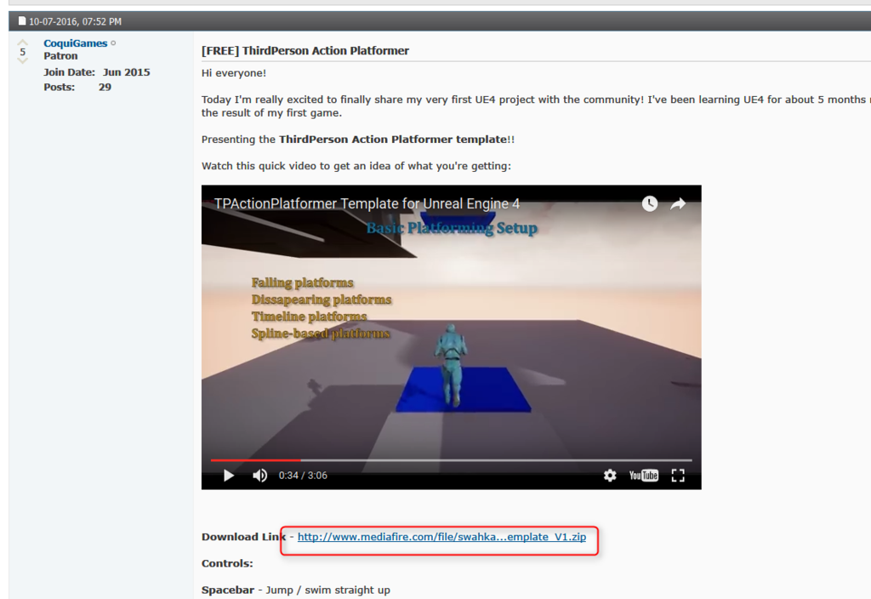Click post title ThirdPerson Action Platformer
Image resolution: width=871 pixels, height=599 pixels.
[305, 50]
